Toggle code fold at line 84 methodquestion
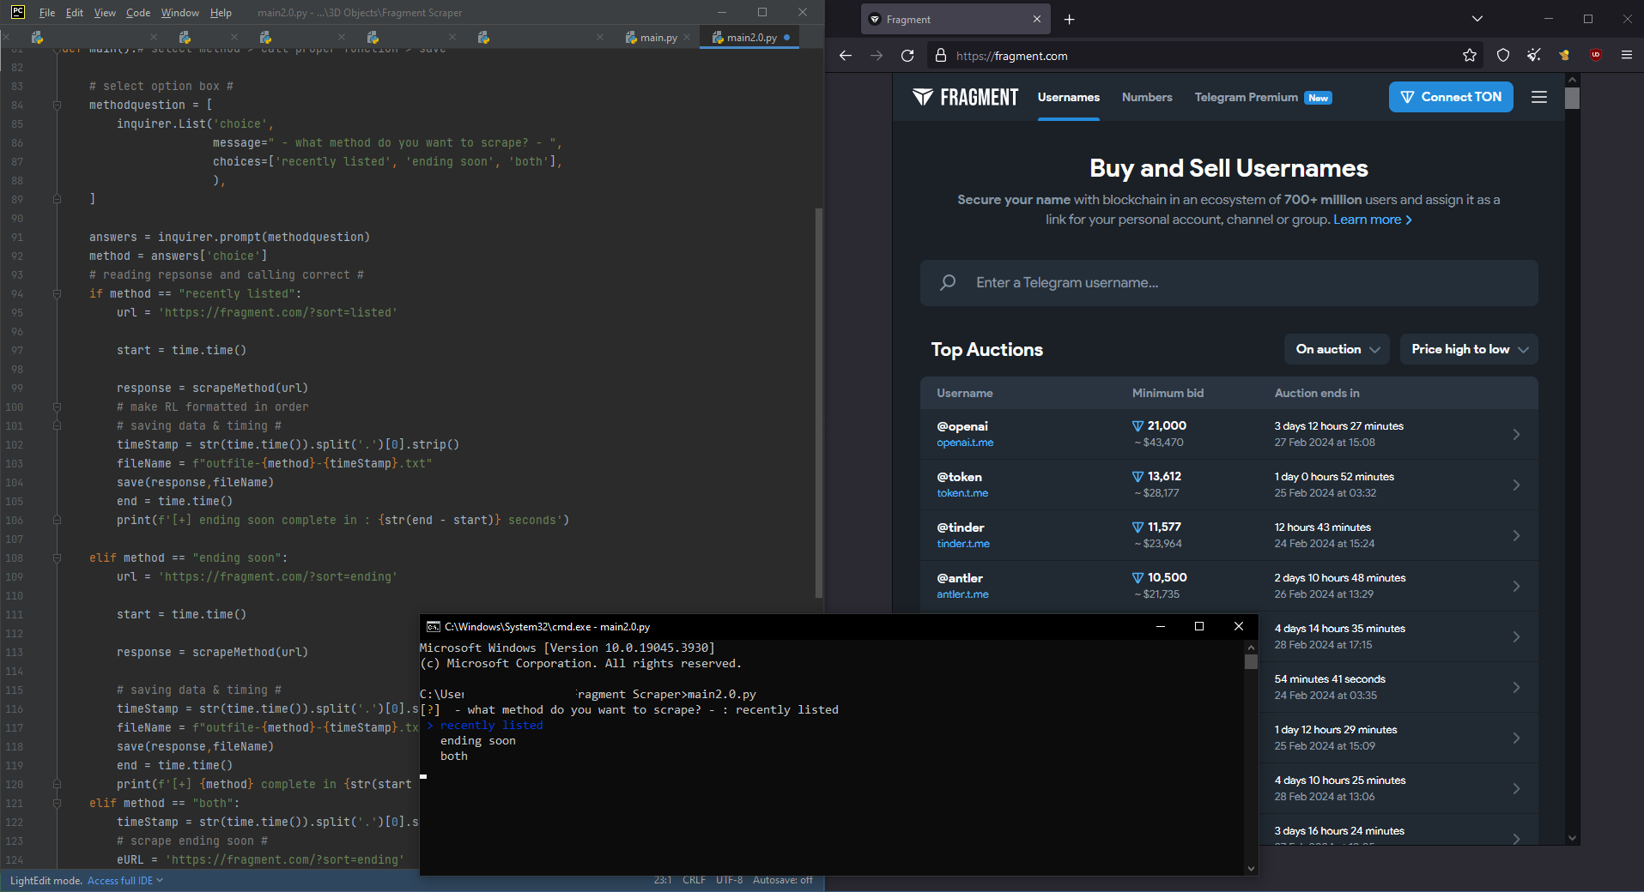This screenshot has height=892, width=1644. tap(58, 105)
